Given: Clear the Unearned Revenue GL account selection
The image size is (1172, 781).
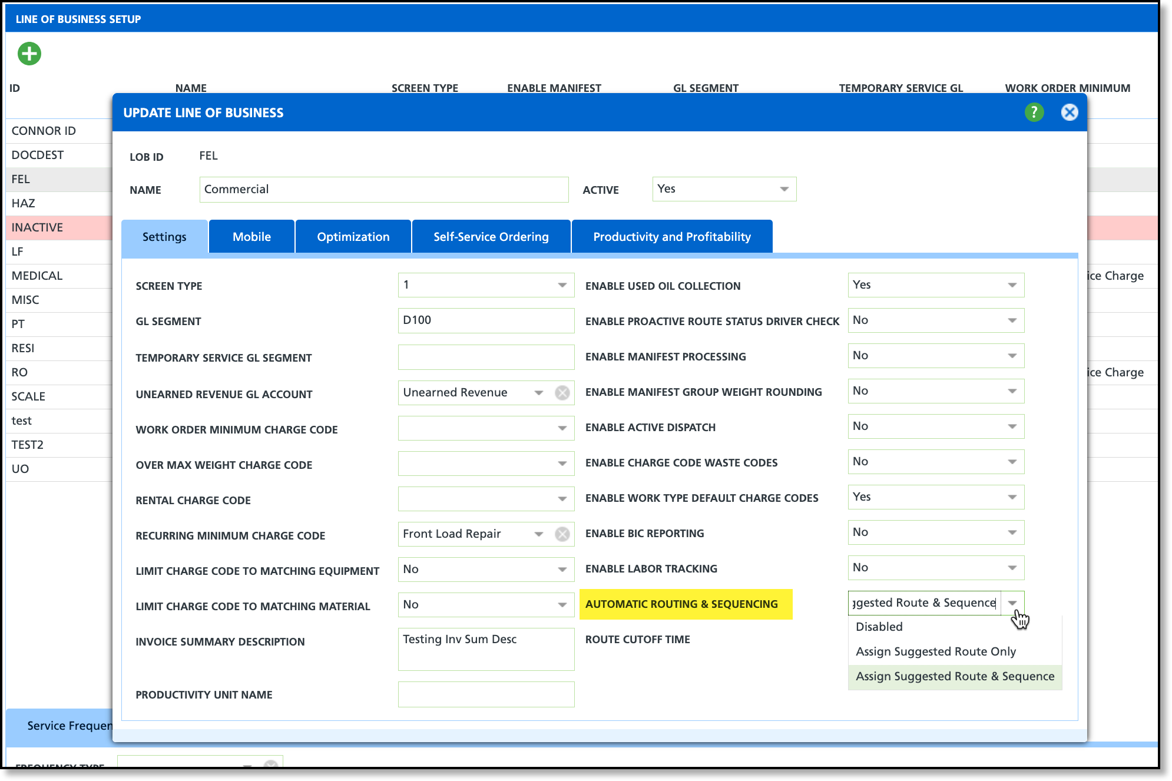Looking at the screenshot, I should (x=562, y=393).
